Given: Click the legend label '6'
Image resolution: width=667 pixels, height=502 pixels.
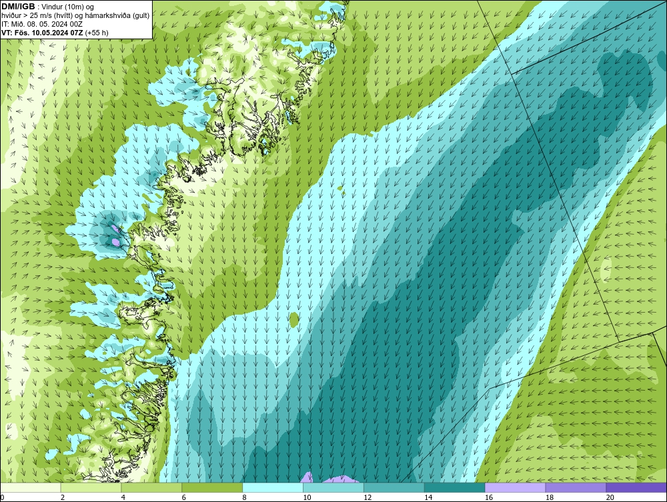Looking at the screenshot, I should point(184,497).
